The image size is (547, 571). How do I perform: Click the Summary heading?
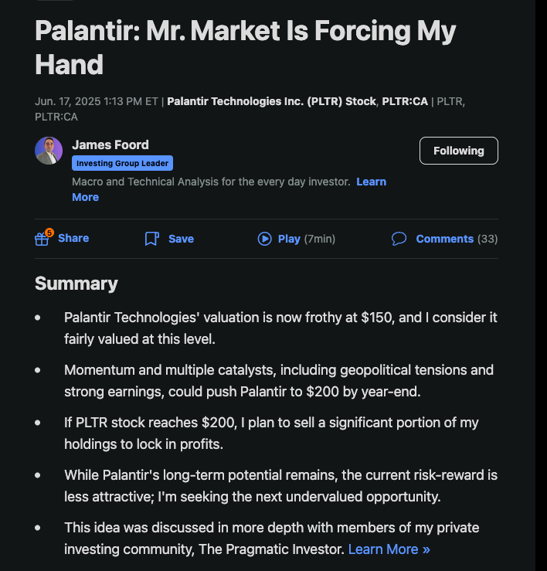point(76,284)
